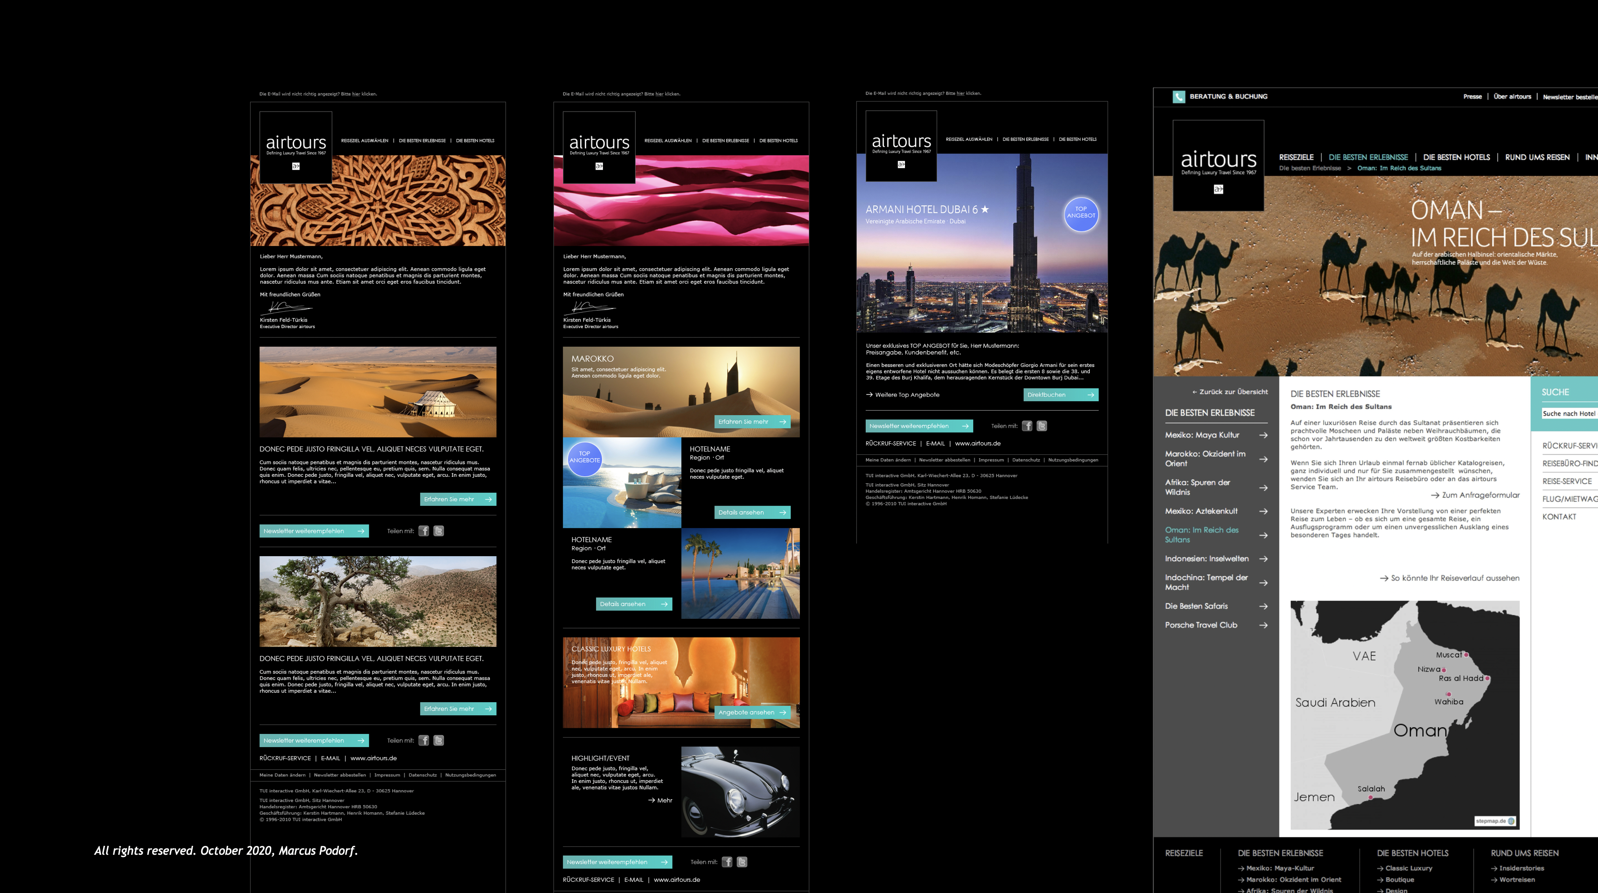Viewport: 1598px width, 893px height.
Task: Click the Salalah marker on the Oman map
Action: point(1370,798)
